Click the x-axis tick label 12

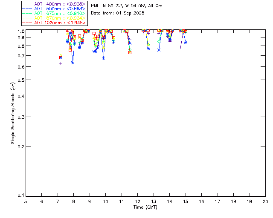point(137,201)
